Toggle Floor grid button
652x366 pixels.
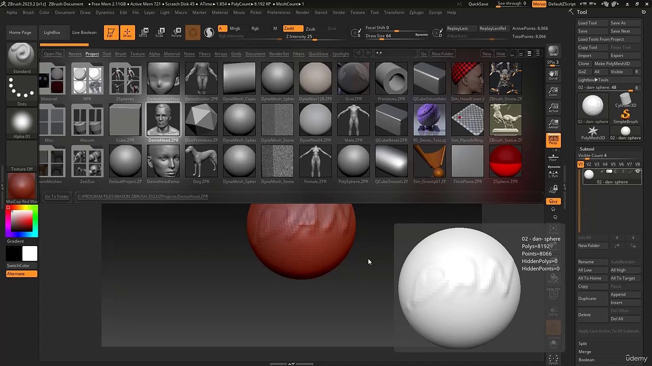point(553,158)
